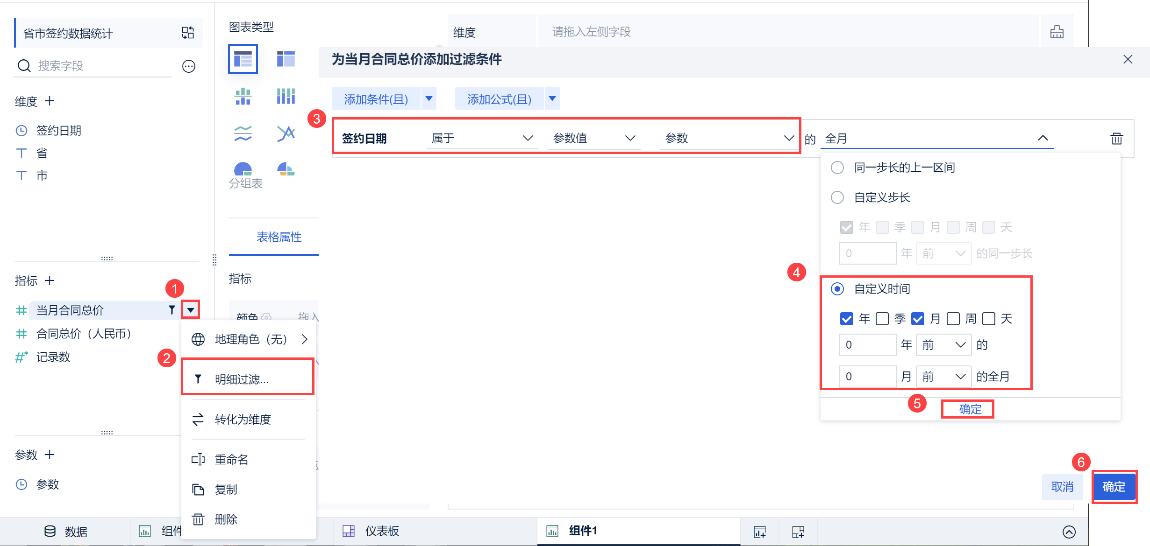The height and width of the screenshot is (546, 1150).
Task: Select the grouped table chart type icon
Action: [x=243, y=59]
